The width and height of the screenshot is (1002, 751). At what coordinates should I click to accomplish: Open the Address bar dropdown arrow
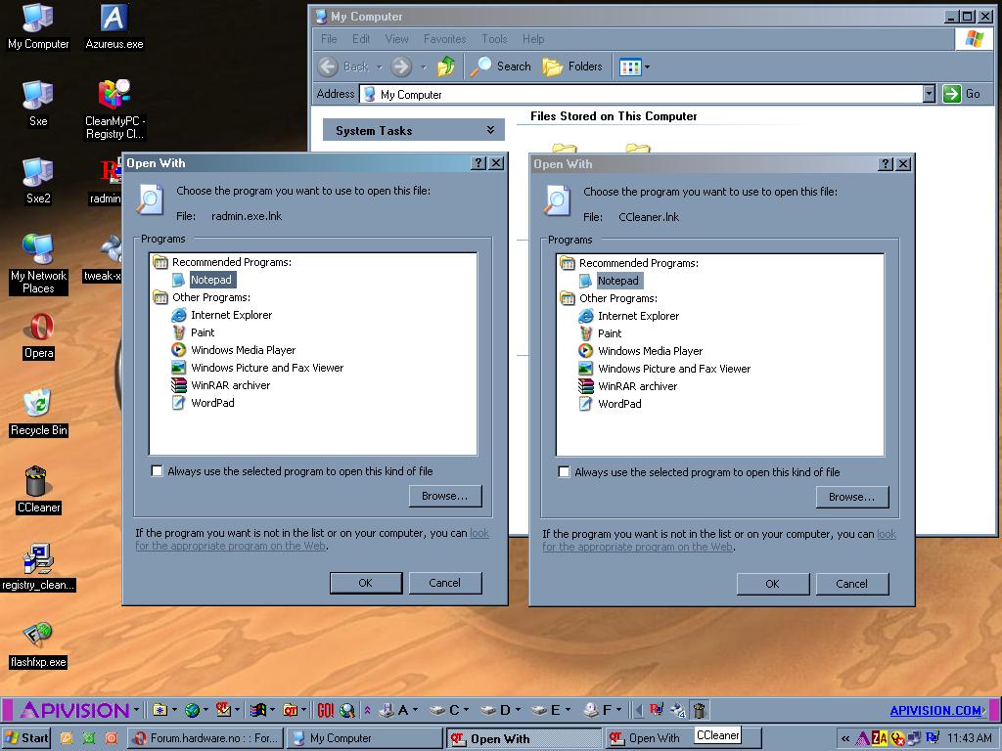coord(930,94)
